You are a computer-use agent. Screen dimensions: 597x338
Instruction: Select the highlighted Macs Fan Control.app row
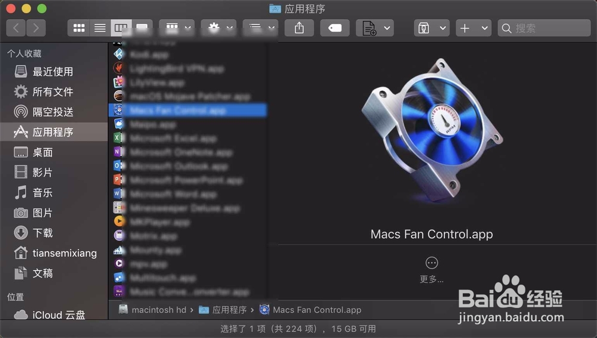pos(187,110)
